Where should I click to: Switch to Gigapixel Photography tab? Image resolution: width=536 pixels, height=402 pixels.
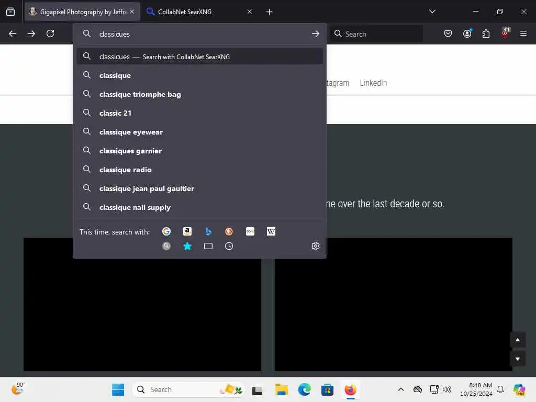click(x=82, y=12)
